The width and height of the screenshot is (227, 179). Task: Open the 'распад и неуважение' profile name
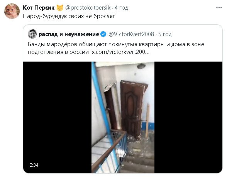click(x=69, y=34)
